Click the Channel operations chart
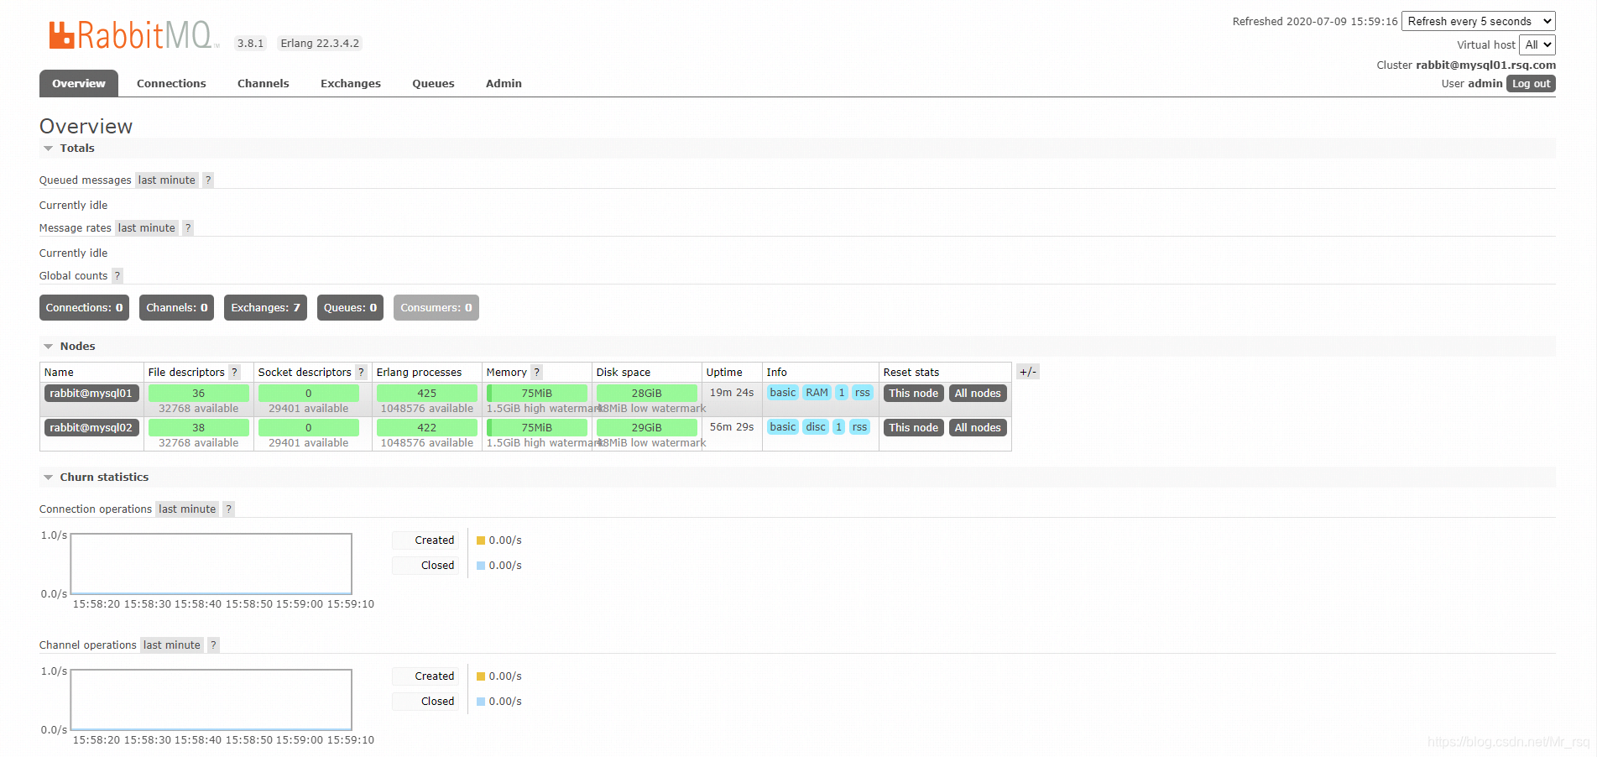The width and height of the screenshot is (1597, 757). 211,700
